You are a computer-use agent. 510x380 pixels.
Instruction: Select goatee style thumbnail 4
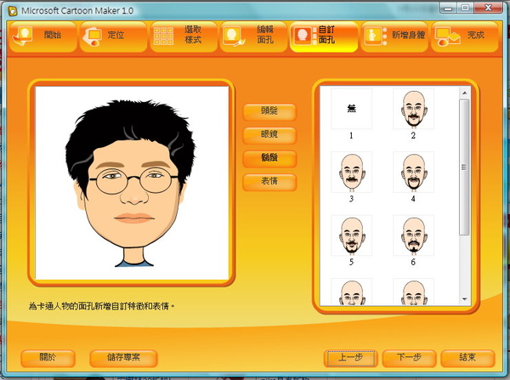pos(413,172)
